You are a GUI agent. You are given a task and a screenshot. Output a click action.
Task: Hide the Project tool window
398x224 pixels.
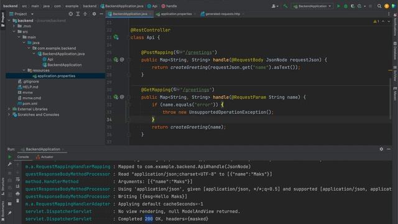(x=101, y=14)
